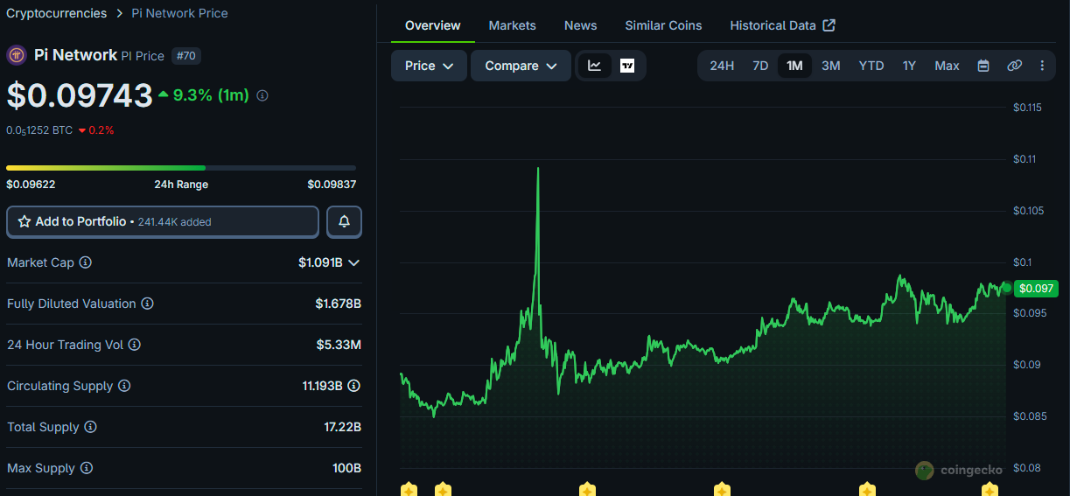Click the BTC price 0.0₅1252 BTC text
Viewport: 1070px width, 496px height.
(39, 130)
